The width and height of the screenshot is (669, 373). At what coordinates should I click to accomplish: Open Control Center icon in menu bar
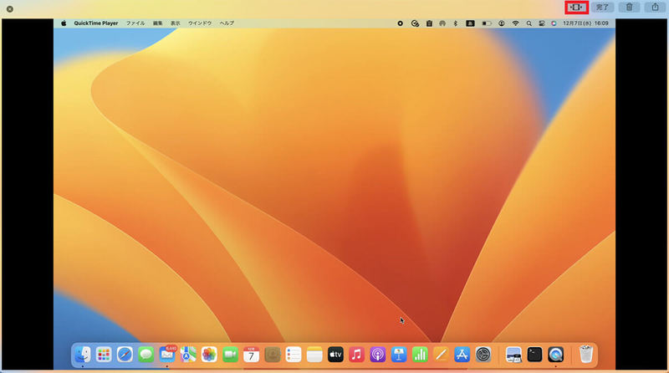(541, 23)
